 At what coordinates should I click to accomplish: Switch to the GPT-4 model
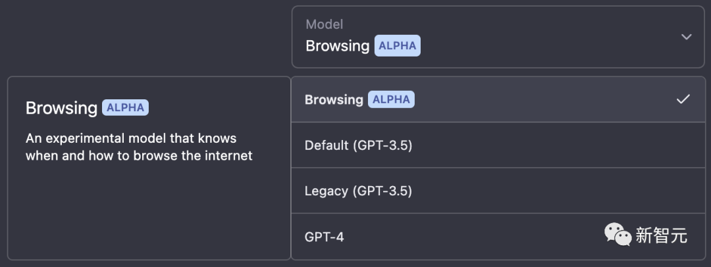(x=498, y=237)
